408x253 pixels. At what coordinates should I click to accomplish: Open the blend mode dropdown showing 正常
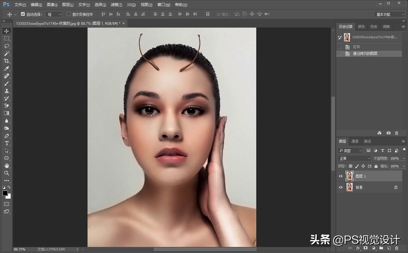coord(354,158)
